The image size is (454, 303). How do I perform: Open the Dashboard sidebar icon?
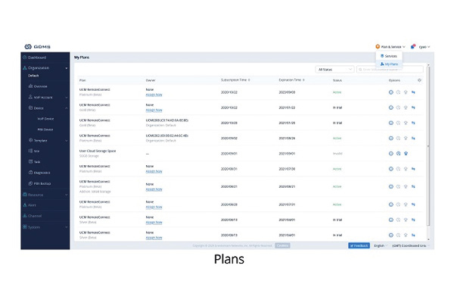(x=25, y=58)
